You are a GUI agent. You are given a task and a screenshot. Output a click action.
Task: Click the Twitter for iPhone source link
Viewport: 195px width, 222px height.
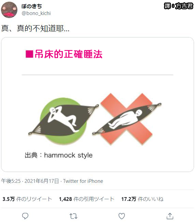(83, 181)
